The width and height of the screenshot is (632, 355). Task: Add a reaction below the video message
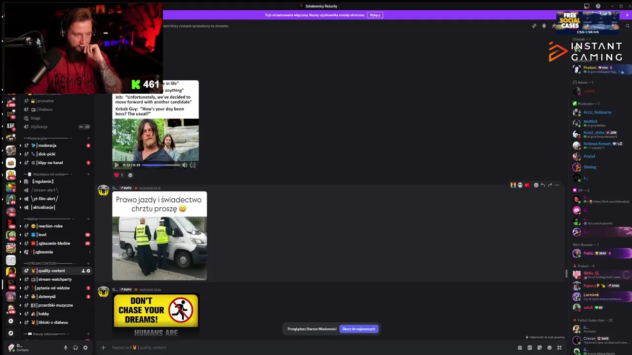pos(130,175)
